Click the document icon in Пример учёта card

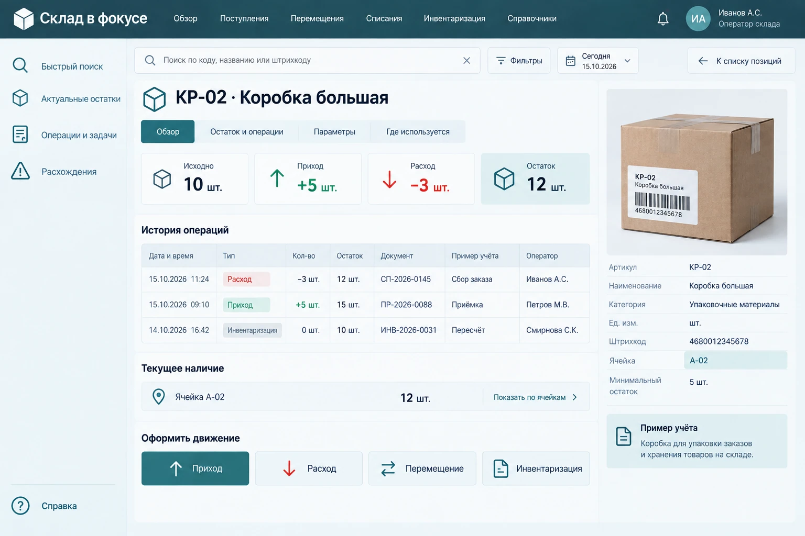pos(624,436)
